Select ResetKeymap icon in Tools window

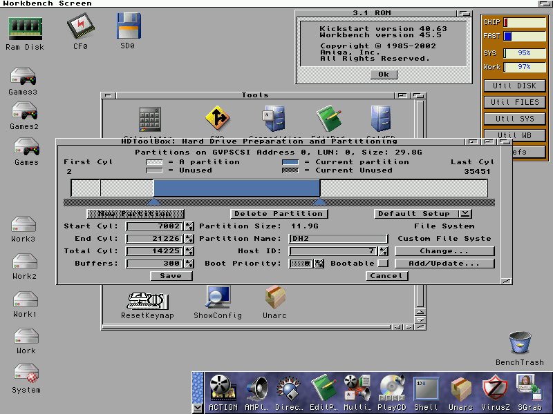tap(147, 300)
